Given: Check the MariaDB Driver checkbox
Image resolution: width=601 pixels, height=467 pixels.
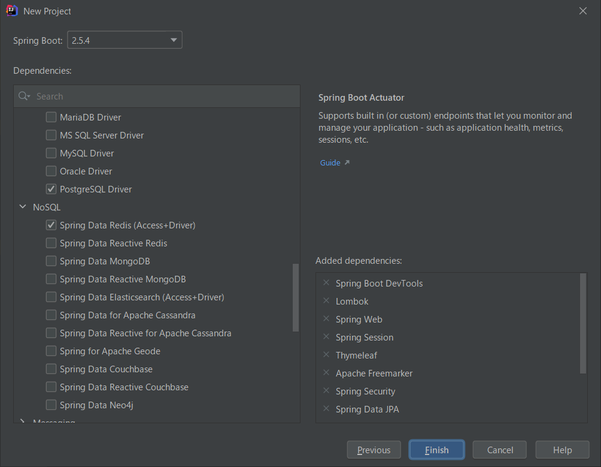Looking at the screenshot, I should pos(51,117).
